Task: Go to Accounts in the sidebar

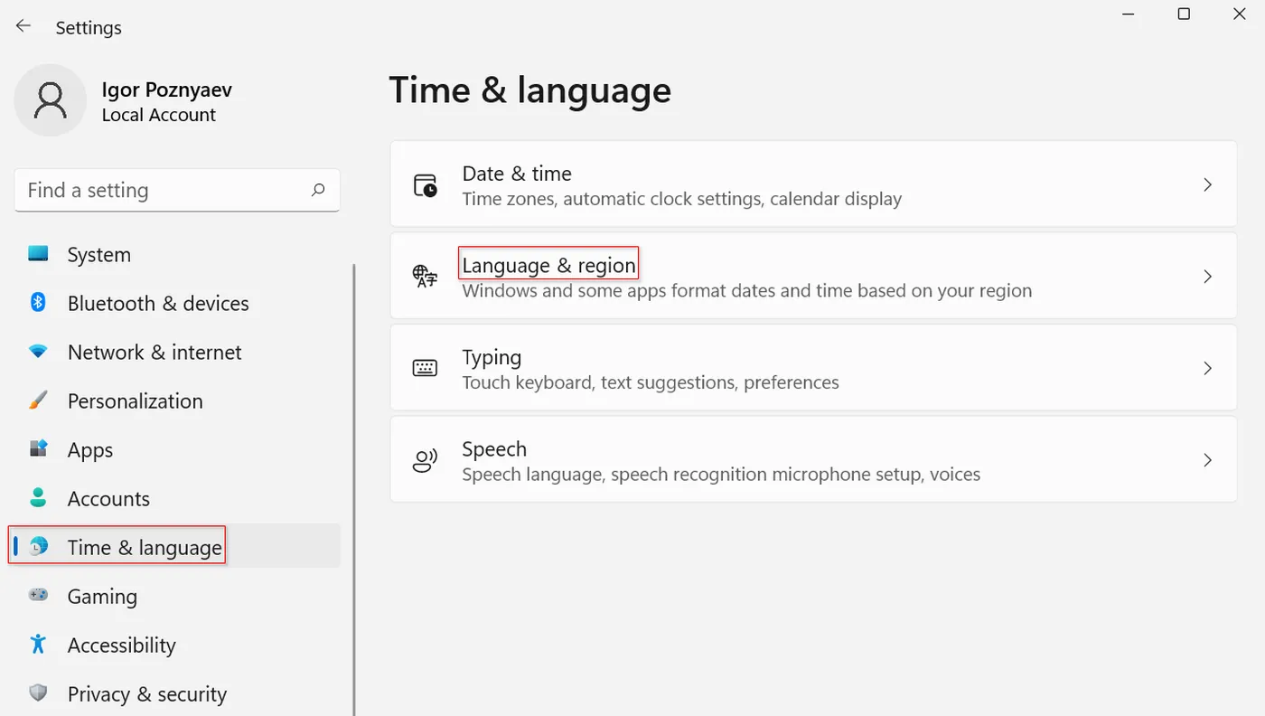Action: click(x=108, y=499)
